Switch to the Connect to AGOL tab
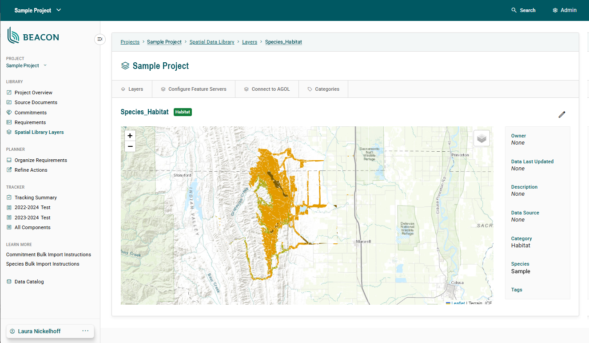 coord(267,89)
